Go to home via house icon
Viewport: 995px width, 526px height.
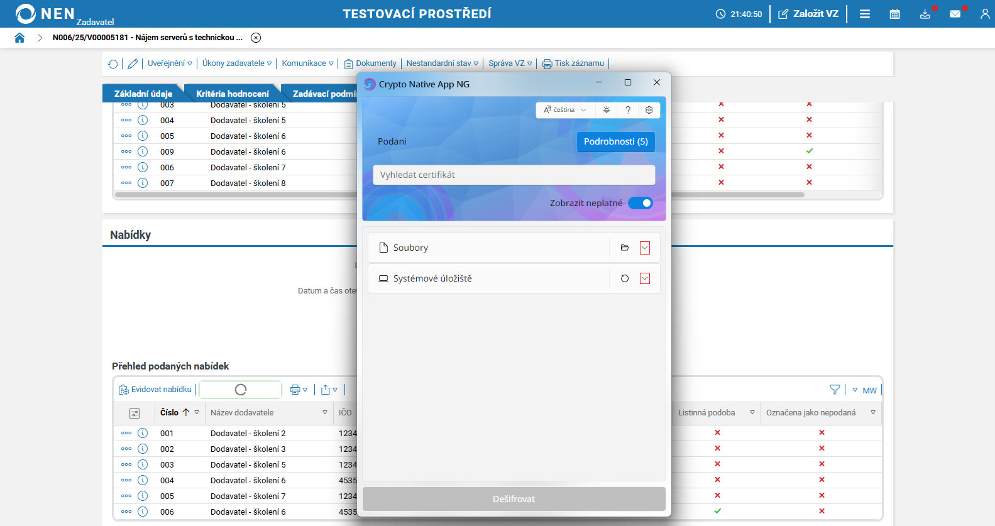click(19, 38)
